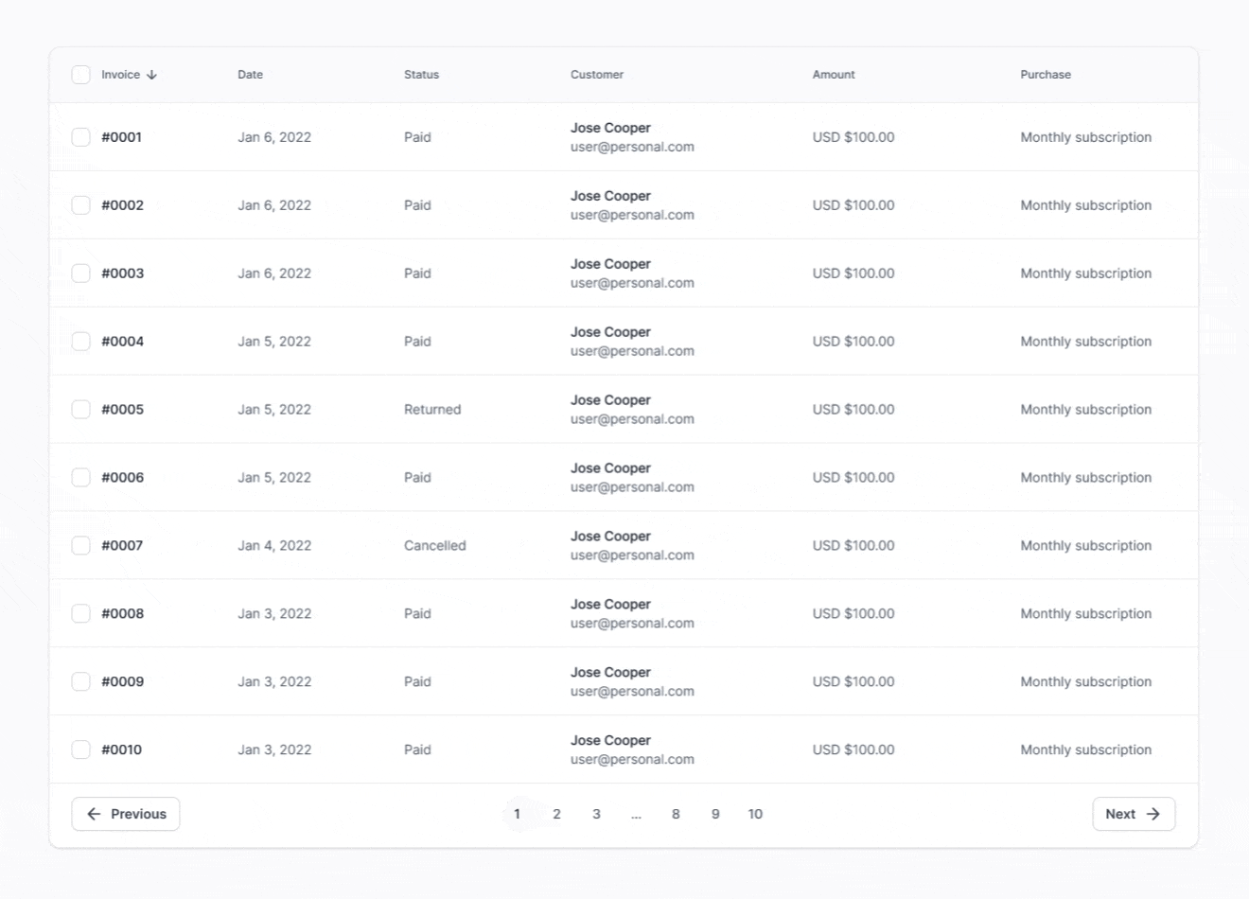Check the box for invoice #0005
1249x899 pixels.
(81, 410)
